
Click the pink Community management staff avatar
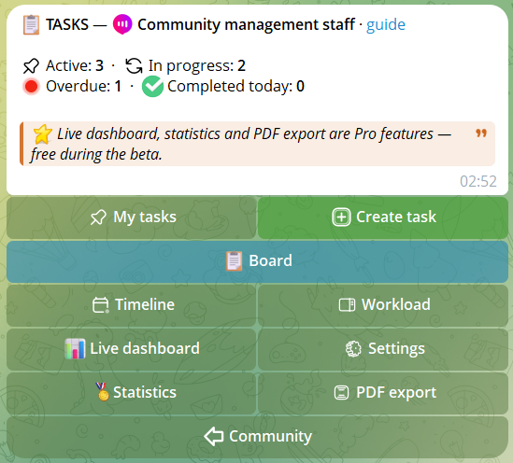pos(122,24)
